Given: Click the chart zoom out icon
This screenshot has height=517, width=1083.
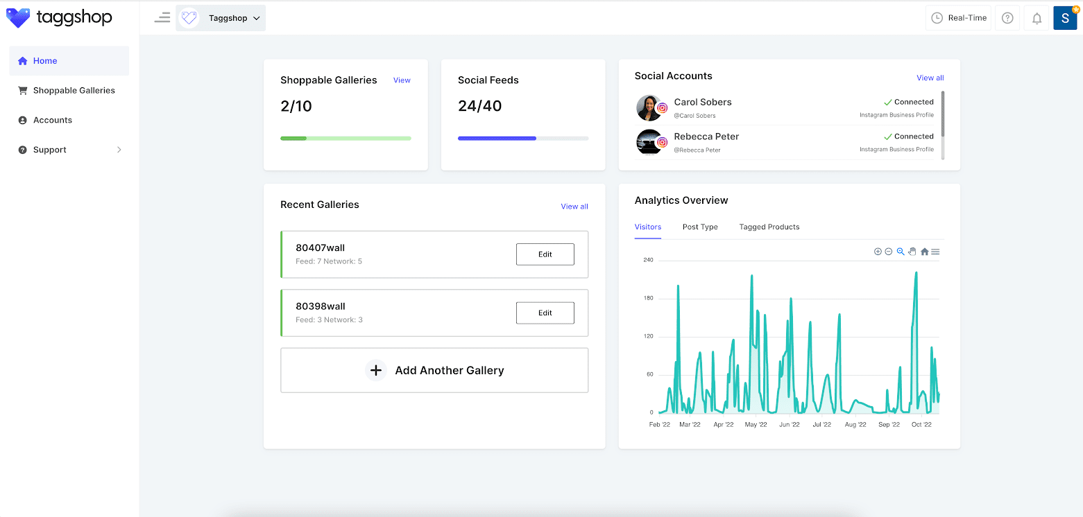Looking at the screenshot, I should tap(889, 252).
